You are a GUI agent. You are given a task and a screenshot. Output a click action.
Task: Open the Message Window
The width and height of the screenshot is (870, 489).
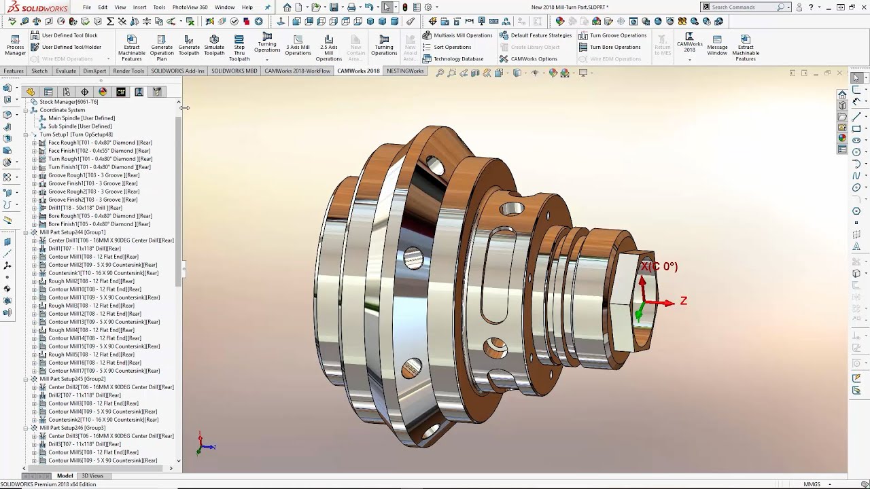717,46
